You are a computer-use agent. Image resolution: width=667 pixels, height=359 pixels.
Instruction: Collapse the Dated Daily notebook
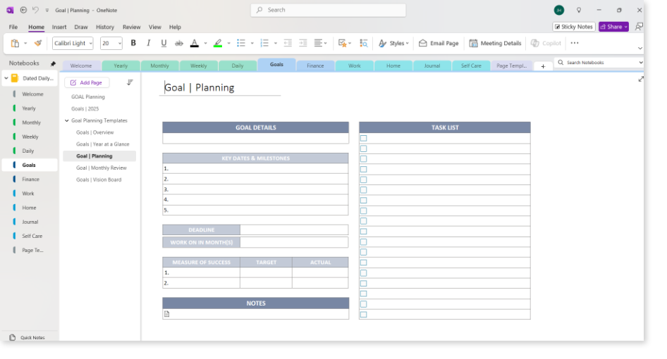click(6, 78)
